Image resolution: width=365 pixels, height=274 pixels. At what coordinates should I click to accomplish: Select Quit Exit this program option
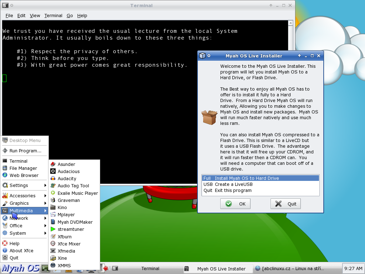[261, 191]
